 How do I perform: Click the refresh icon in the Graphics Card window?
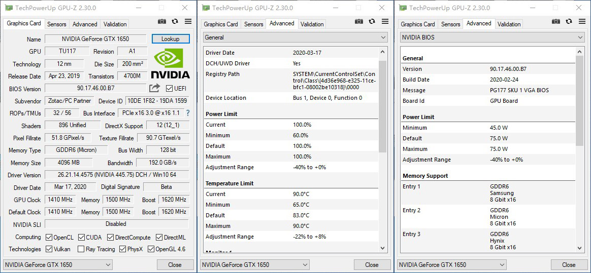tap(175, 21)
